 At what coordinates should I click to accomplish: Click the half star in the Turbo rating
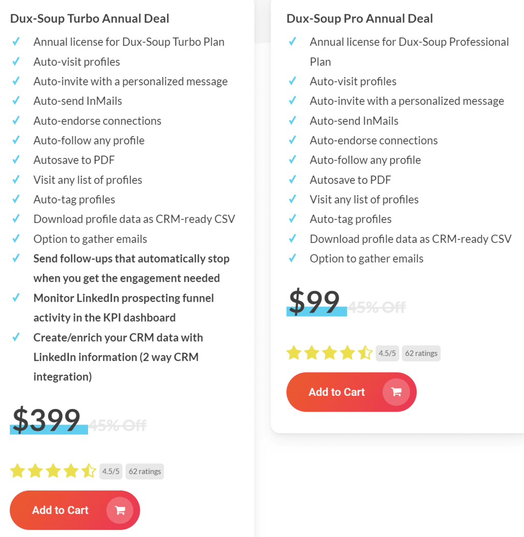89,471
